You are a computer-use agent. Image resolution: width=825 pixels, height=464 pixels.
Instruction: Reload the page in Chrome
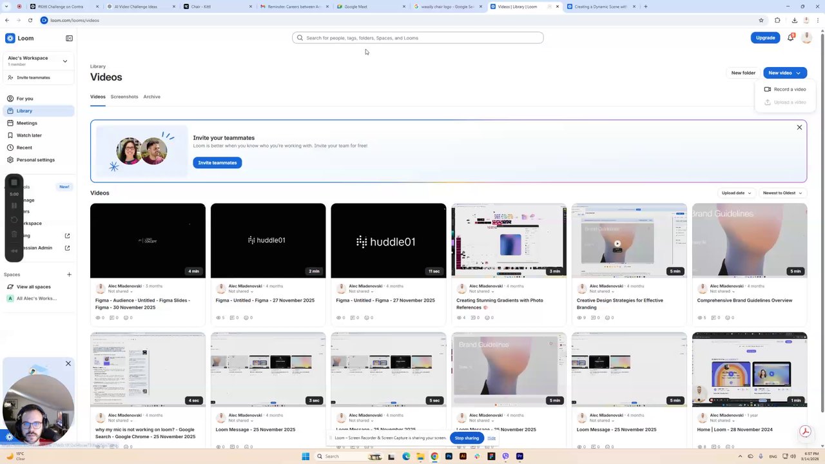click(30, 20)
